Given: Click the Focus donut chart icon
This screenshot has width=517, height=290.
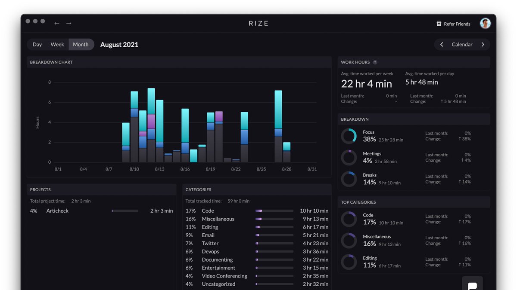Looking at the screenshot, I should 349,136.
